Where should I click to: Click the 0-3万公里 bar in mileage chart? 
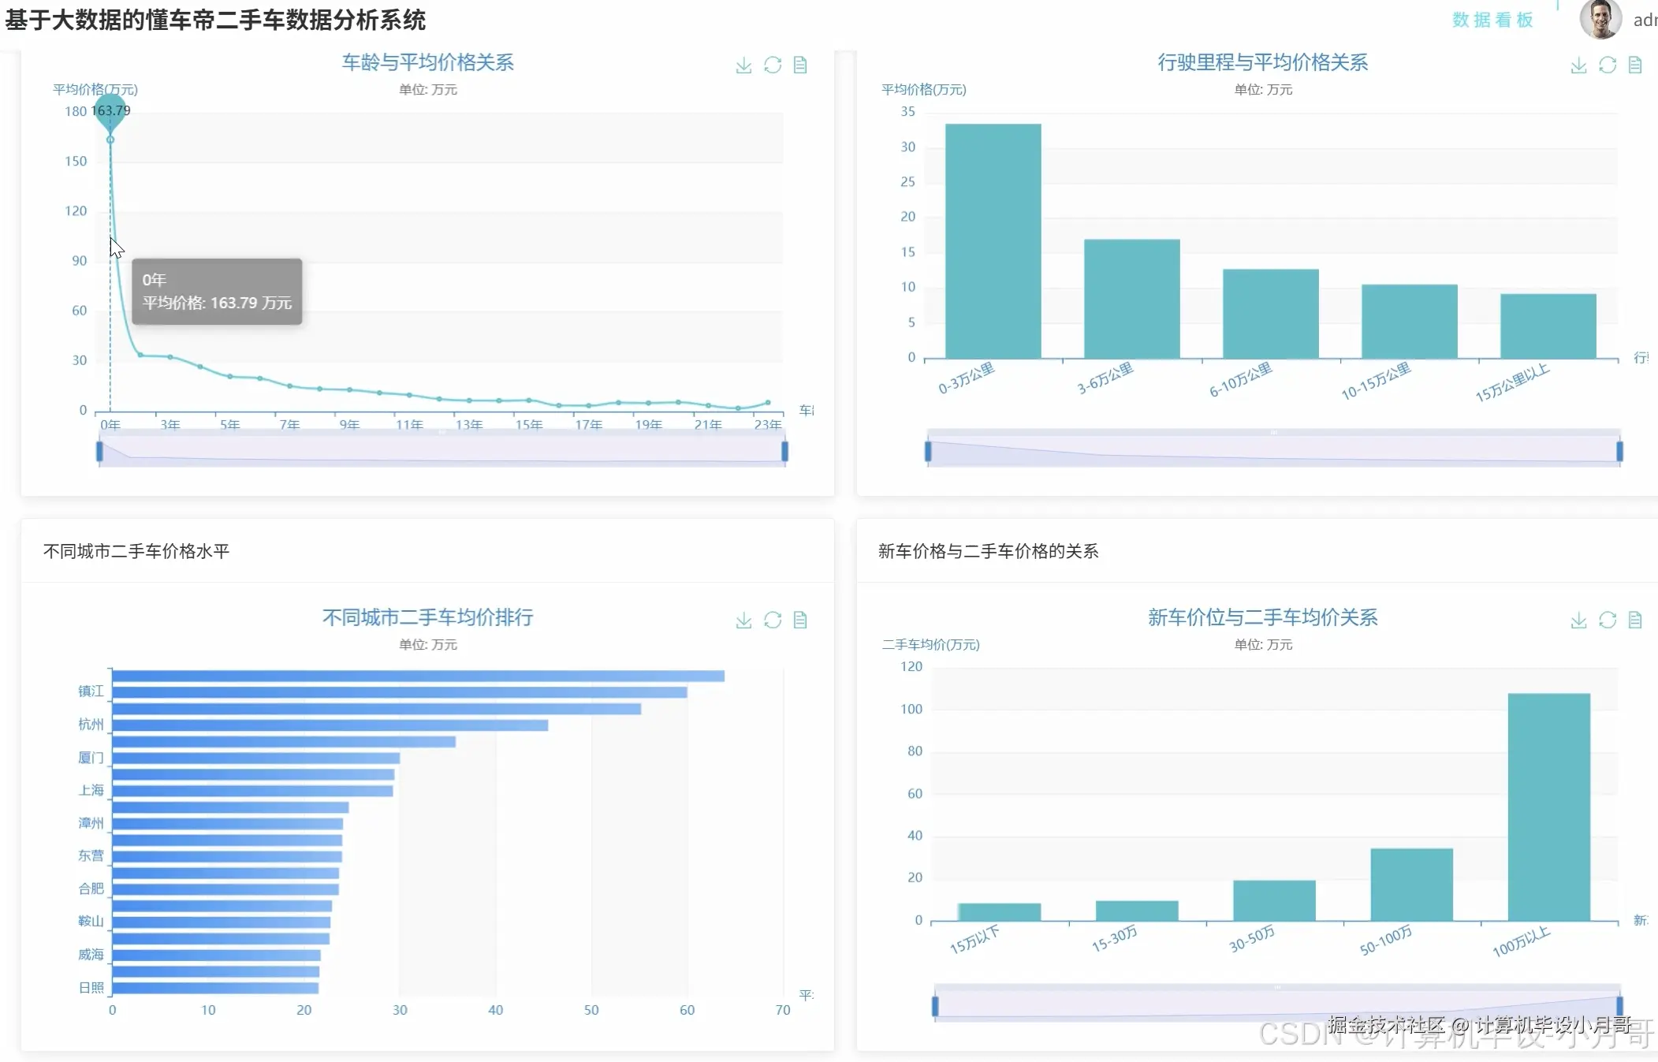pyautogui.click(x=993, y=240)
